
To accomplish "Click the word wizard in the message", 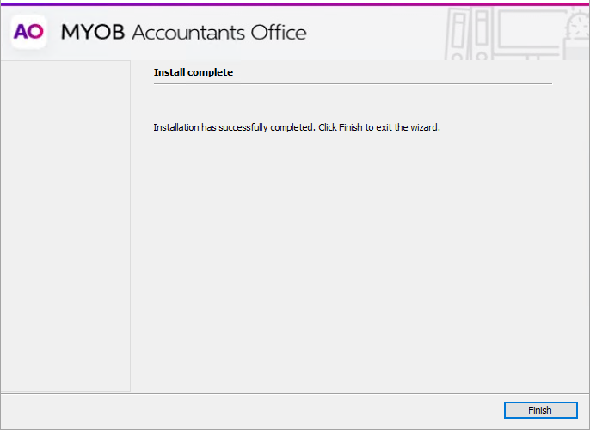I will pos(423,127).
